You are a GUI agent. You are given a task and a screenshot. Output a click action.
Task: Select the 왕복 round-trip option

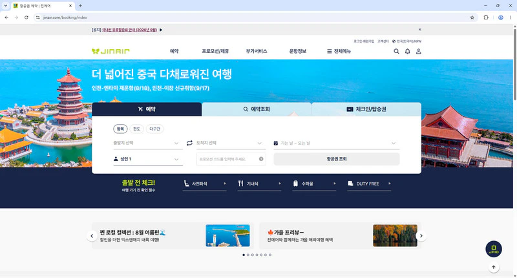pyautogui.click(x=120, y=129)
